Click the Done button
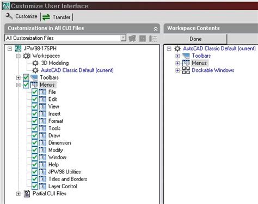The width and height of the screenshot is (258, 204). pyautogui.click(x=195, y=39)
